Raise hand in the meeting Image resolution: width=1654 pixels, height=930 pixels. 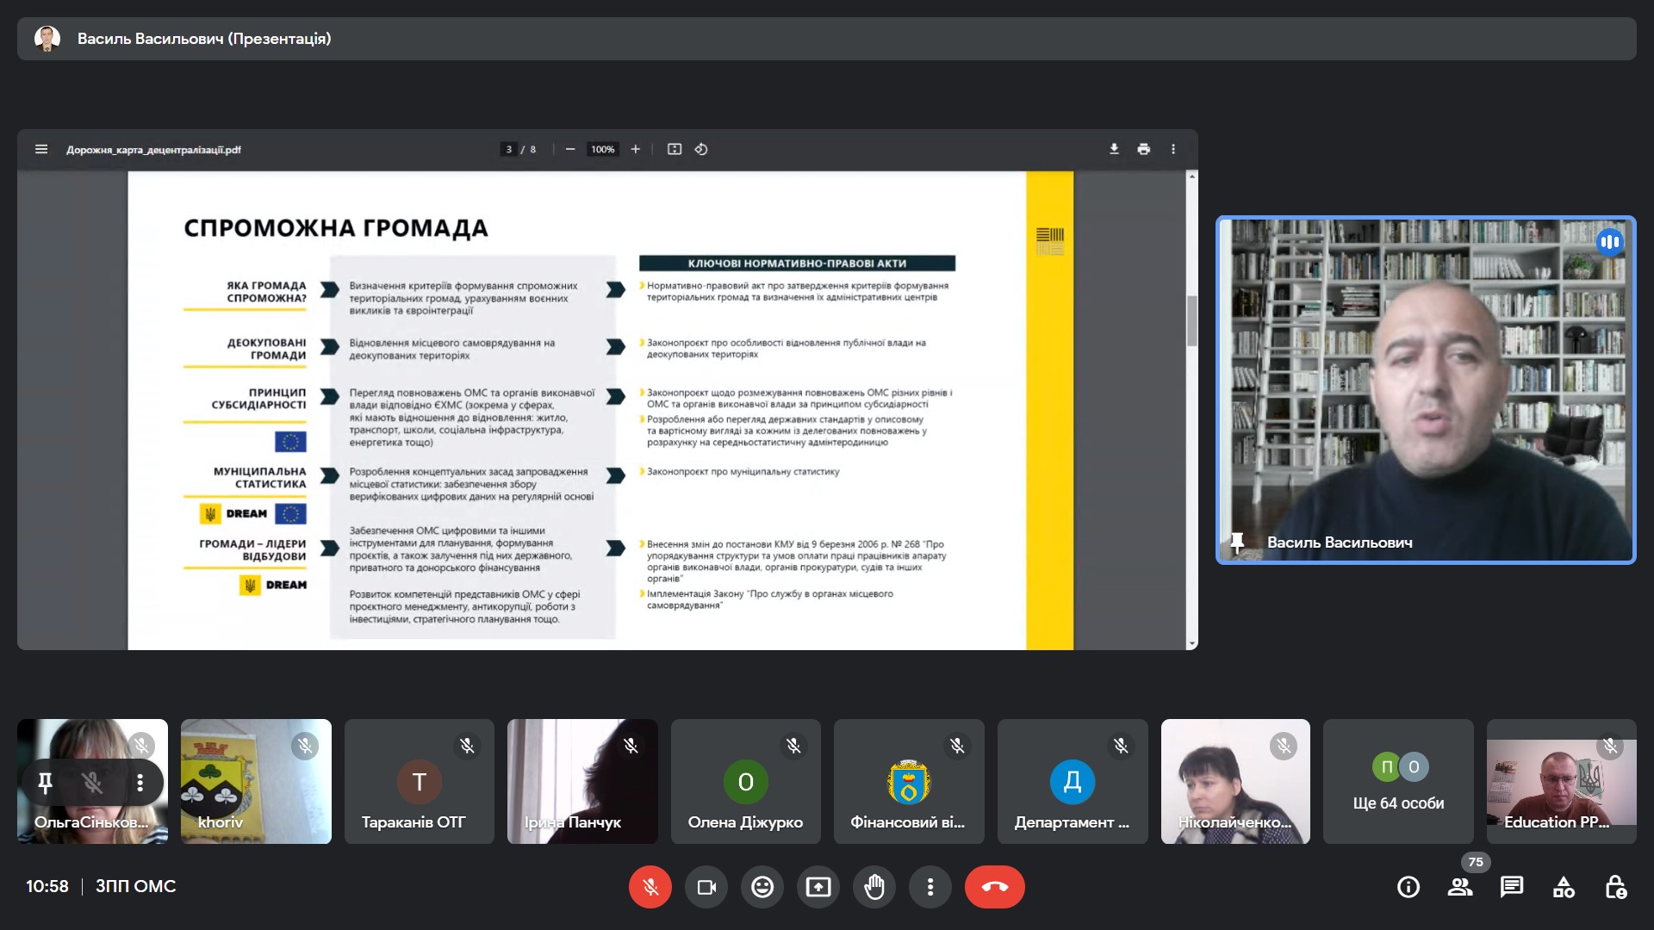point(874,887)
